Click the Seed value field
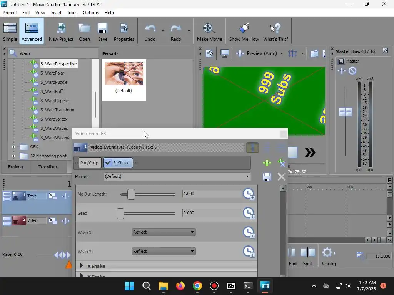Viewport: 394px width, 295px height. (x=212, y=213)
